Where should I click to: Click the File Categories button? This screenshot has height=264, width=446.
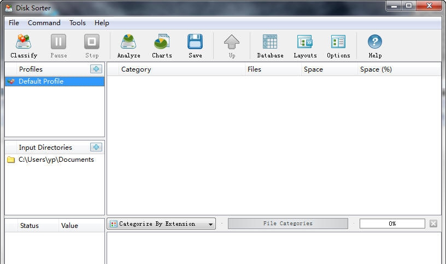pyautogui.click(x=288, y=224)
